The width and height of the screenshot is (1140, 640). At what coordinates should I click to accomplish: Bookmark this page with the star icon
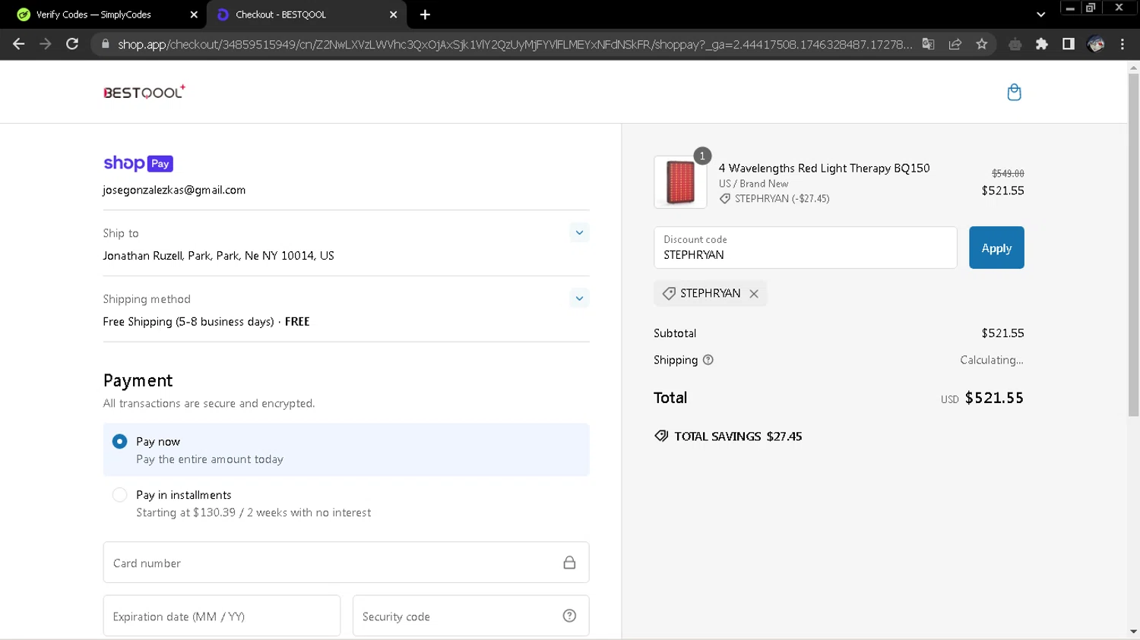coord(982,44)
